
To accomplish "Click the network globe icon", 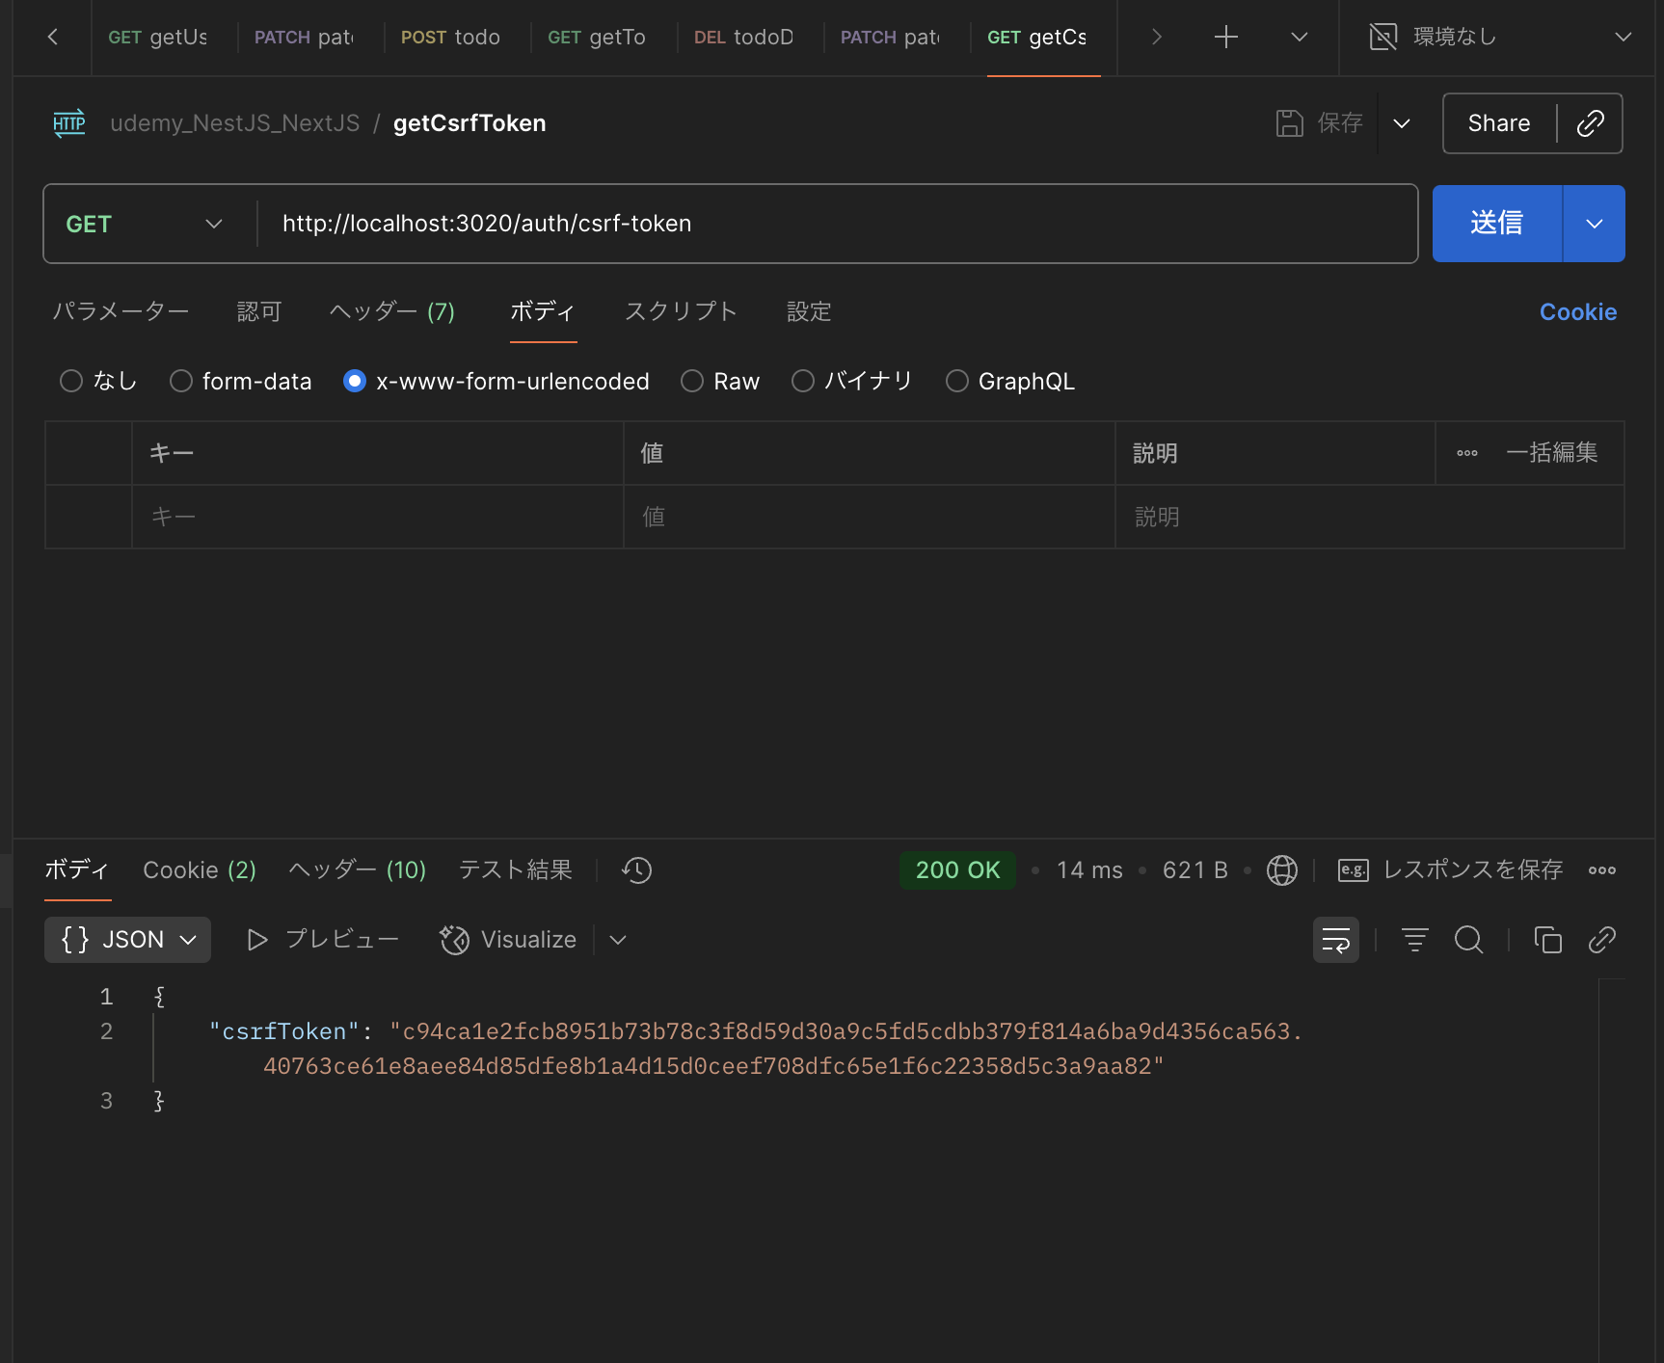I will (x=1281, y=870).
